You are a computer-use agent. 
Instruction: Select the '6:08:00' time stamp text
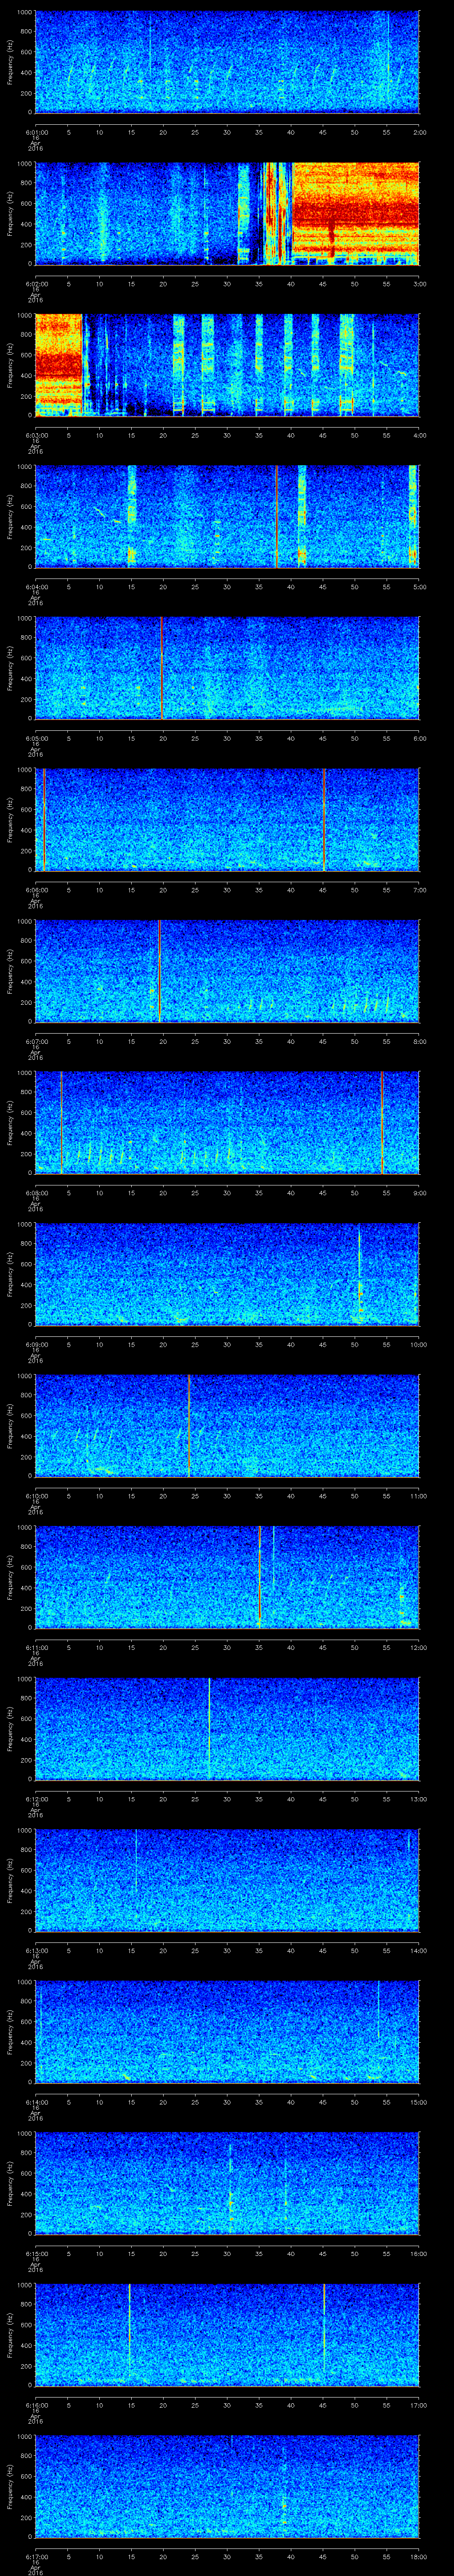coord(37,1193)
